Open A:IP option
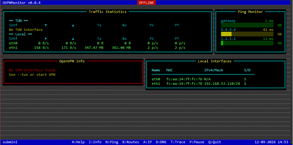The image size is (293, 145). 148,142
